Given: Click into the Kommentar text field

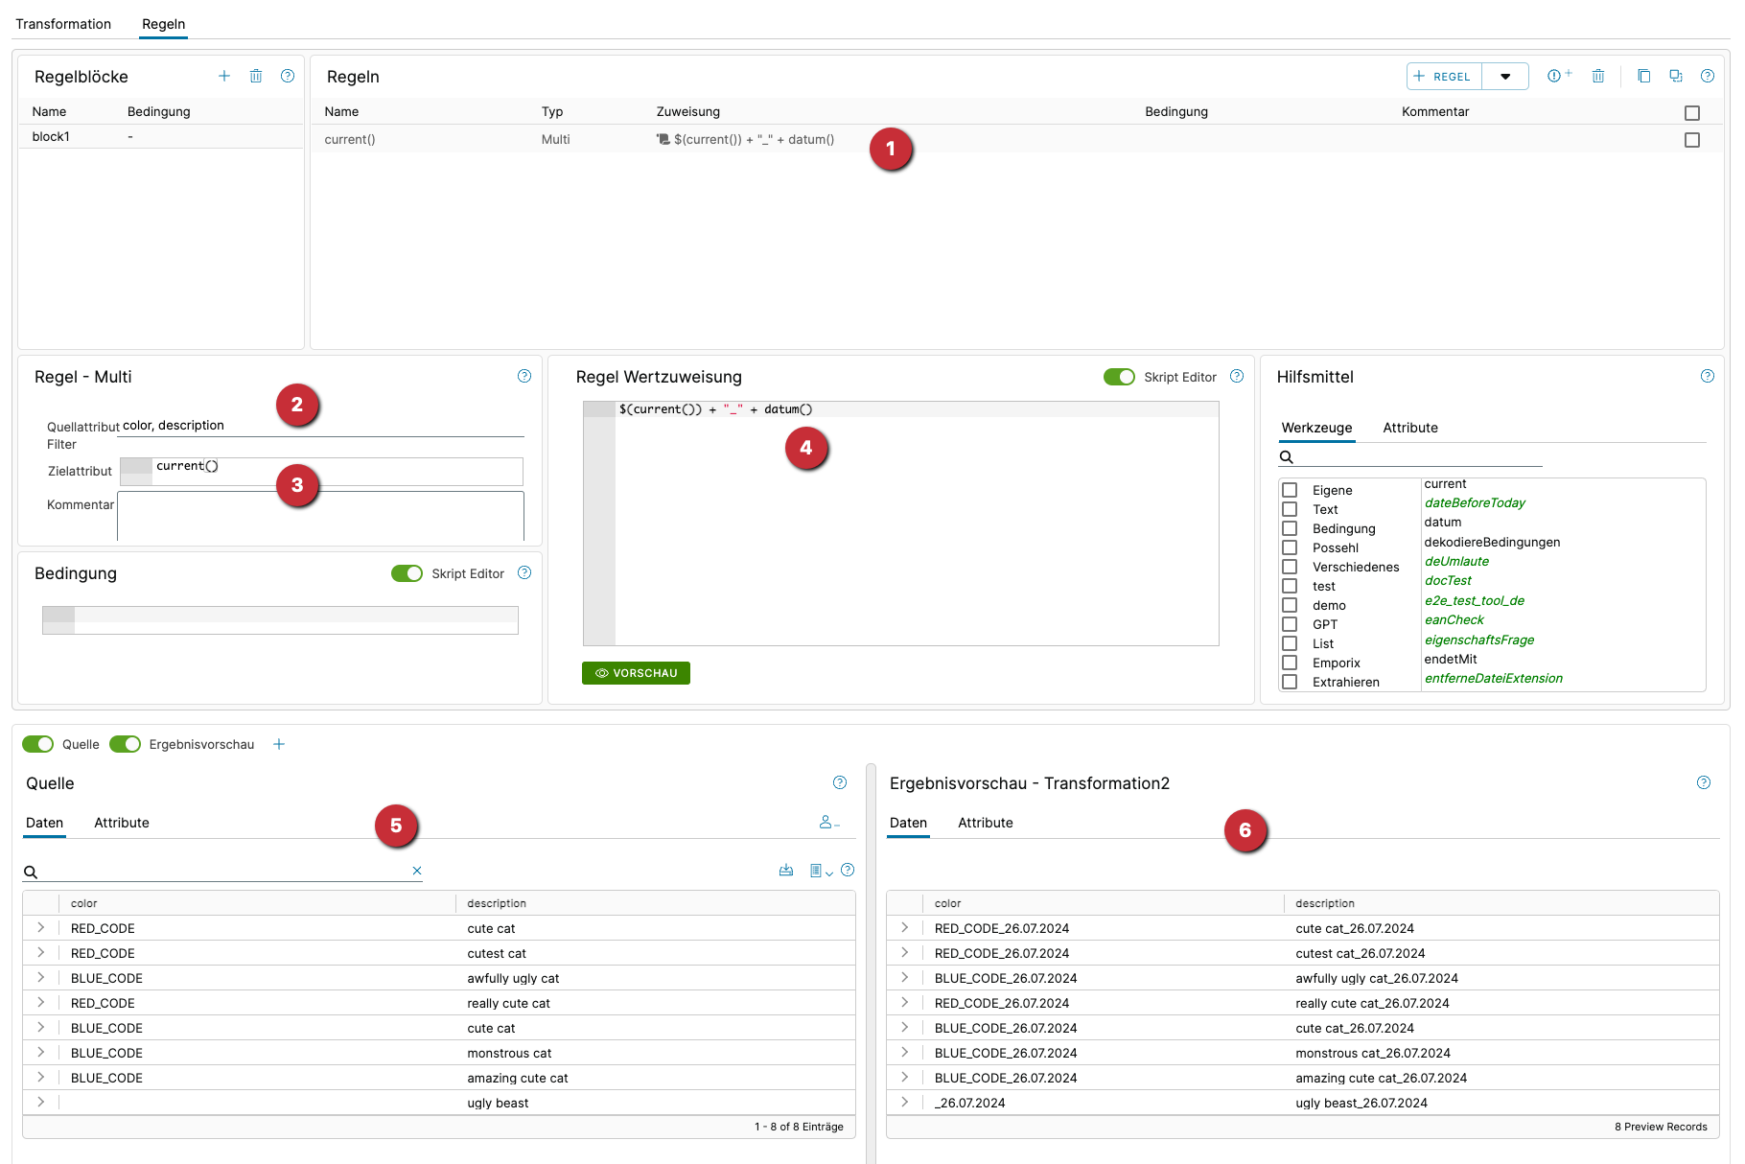Looking at the screenshot, I should [320, 515].
